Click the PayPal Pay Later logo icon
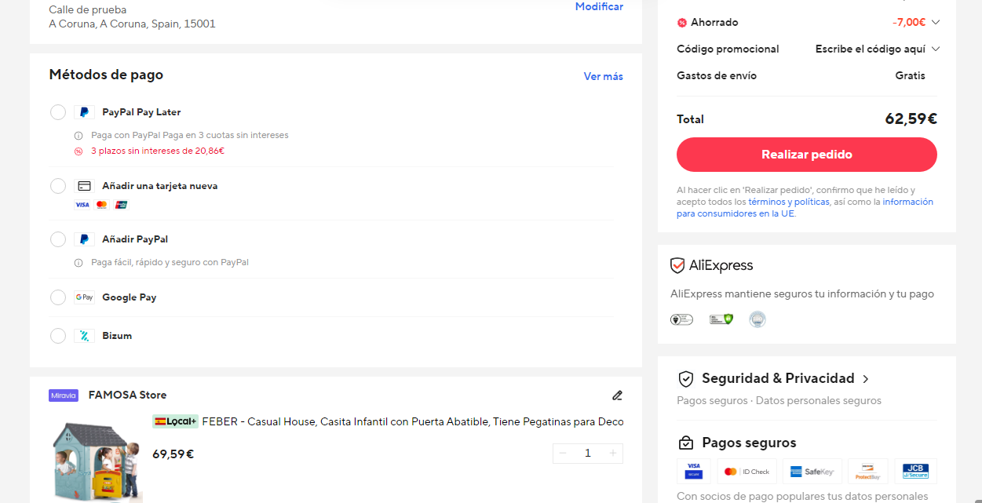982x503 pixels. (84, 112)
